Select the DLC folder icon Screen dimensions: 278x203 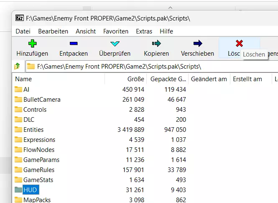pos(18,119)
